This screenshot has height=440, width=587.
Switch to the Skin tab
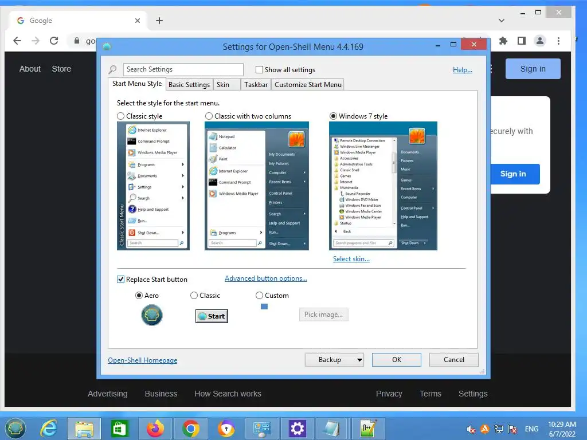pyautogui.click(x=226, y=85)
